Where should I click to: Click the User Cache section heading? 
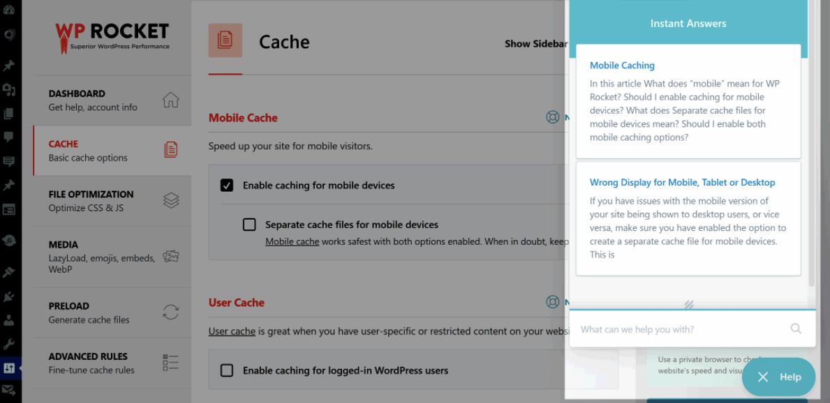(237, 303)
